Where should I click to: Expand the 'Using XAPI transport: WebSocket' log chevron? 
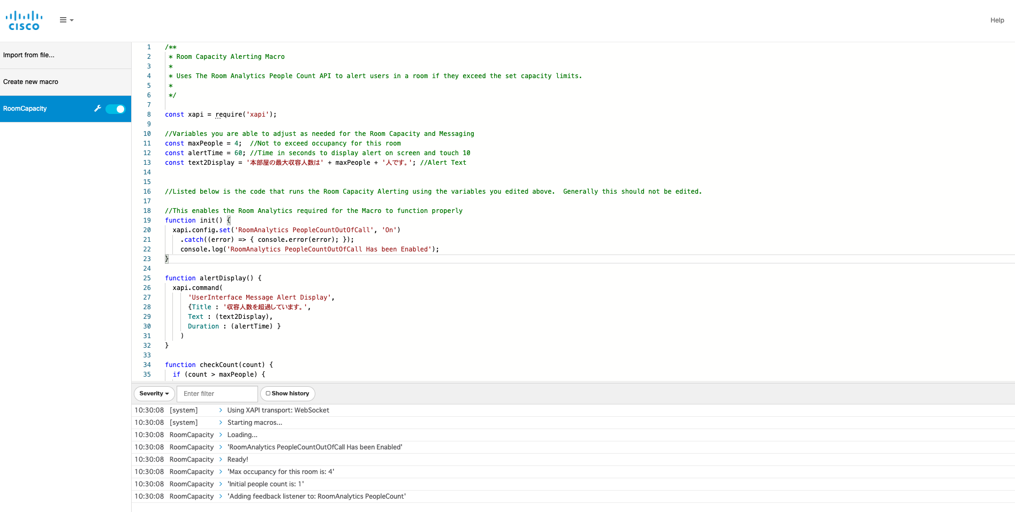221,410
